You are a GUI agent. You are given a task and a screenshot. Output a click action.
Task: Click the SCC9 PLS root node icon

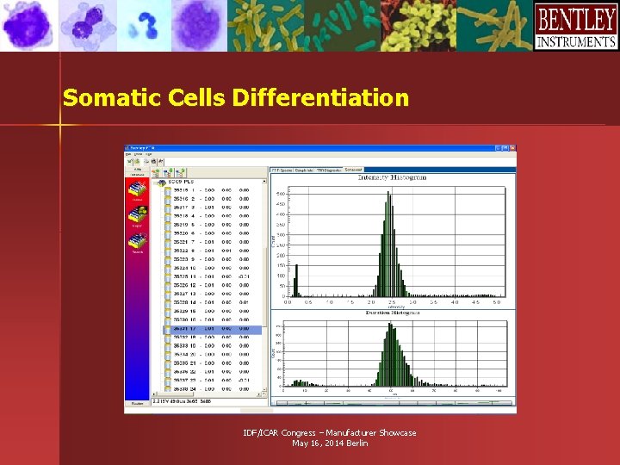point(162,183)
